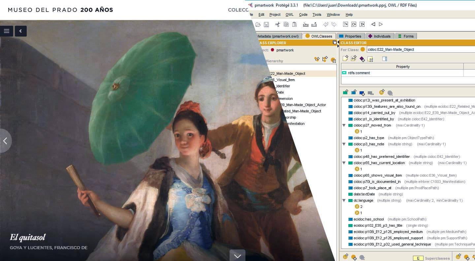The image size is (475, 261).
Task: Click the GOYA Y LUCIENTES, FRANCISCO DE author link
Action: [48, 247]
